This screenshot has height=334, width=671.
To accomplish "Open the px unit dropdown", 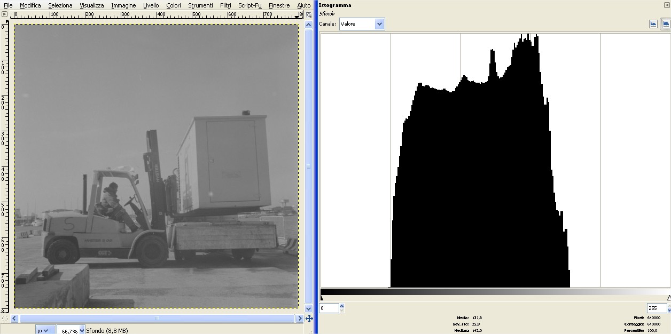I will (42, 330).
